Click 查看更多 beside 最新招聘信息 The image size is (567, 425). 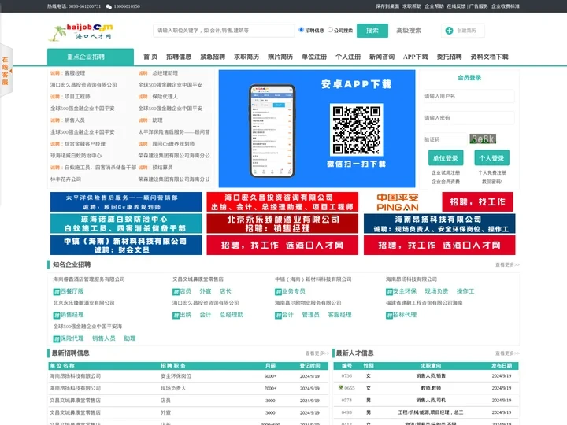point(317,353)
